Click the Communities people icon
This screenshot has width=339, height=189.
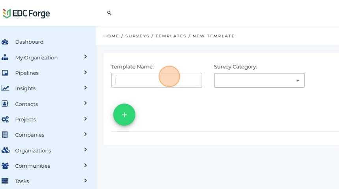pos(5,166)
